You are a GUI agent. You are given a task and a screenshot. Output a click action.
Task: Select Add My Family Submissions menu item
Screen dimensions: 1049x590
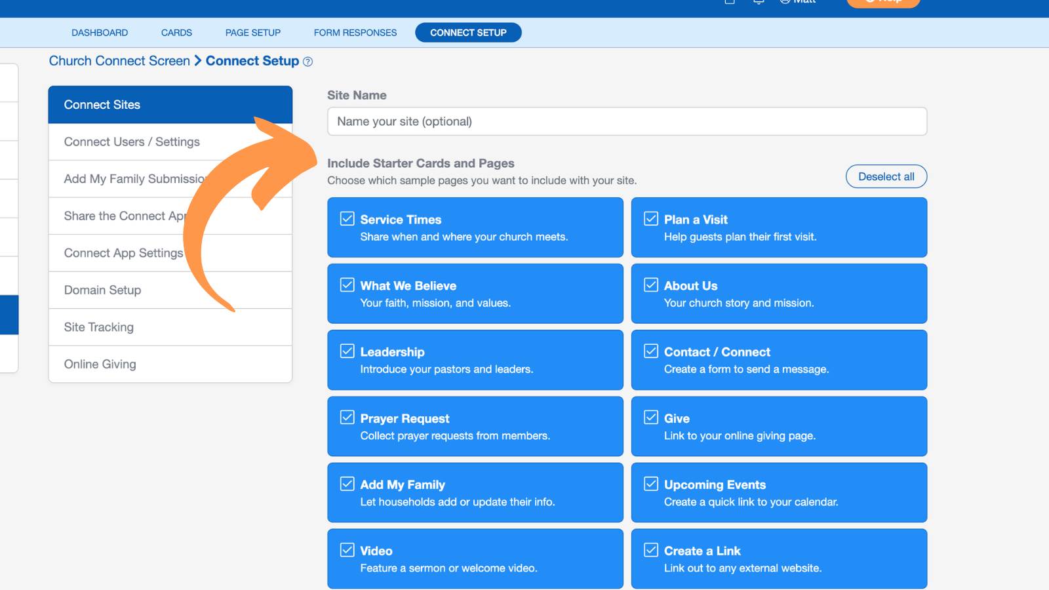170,179
